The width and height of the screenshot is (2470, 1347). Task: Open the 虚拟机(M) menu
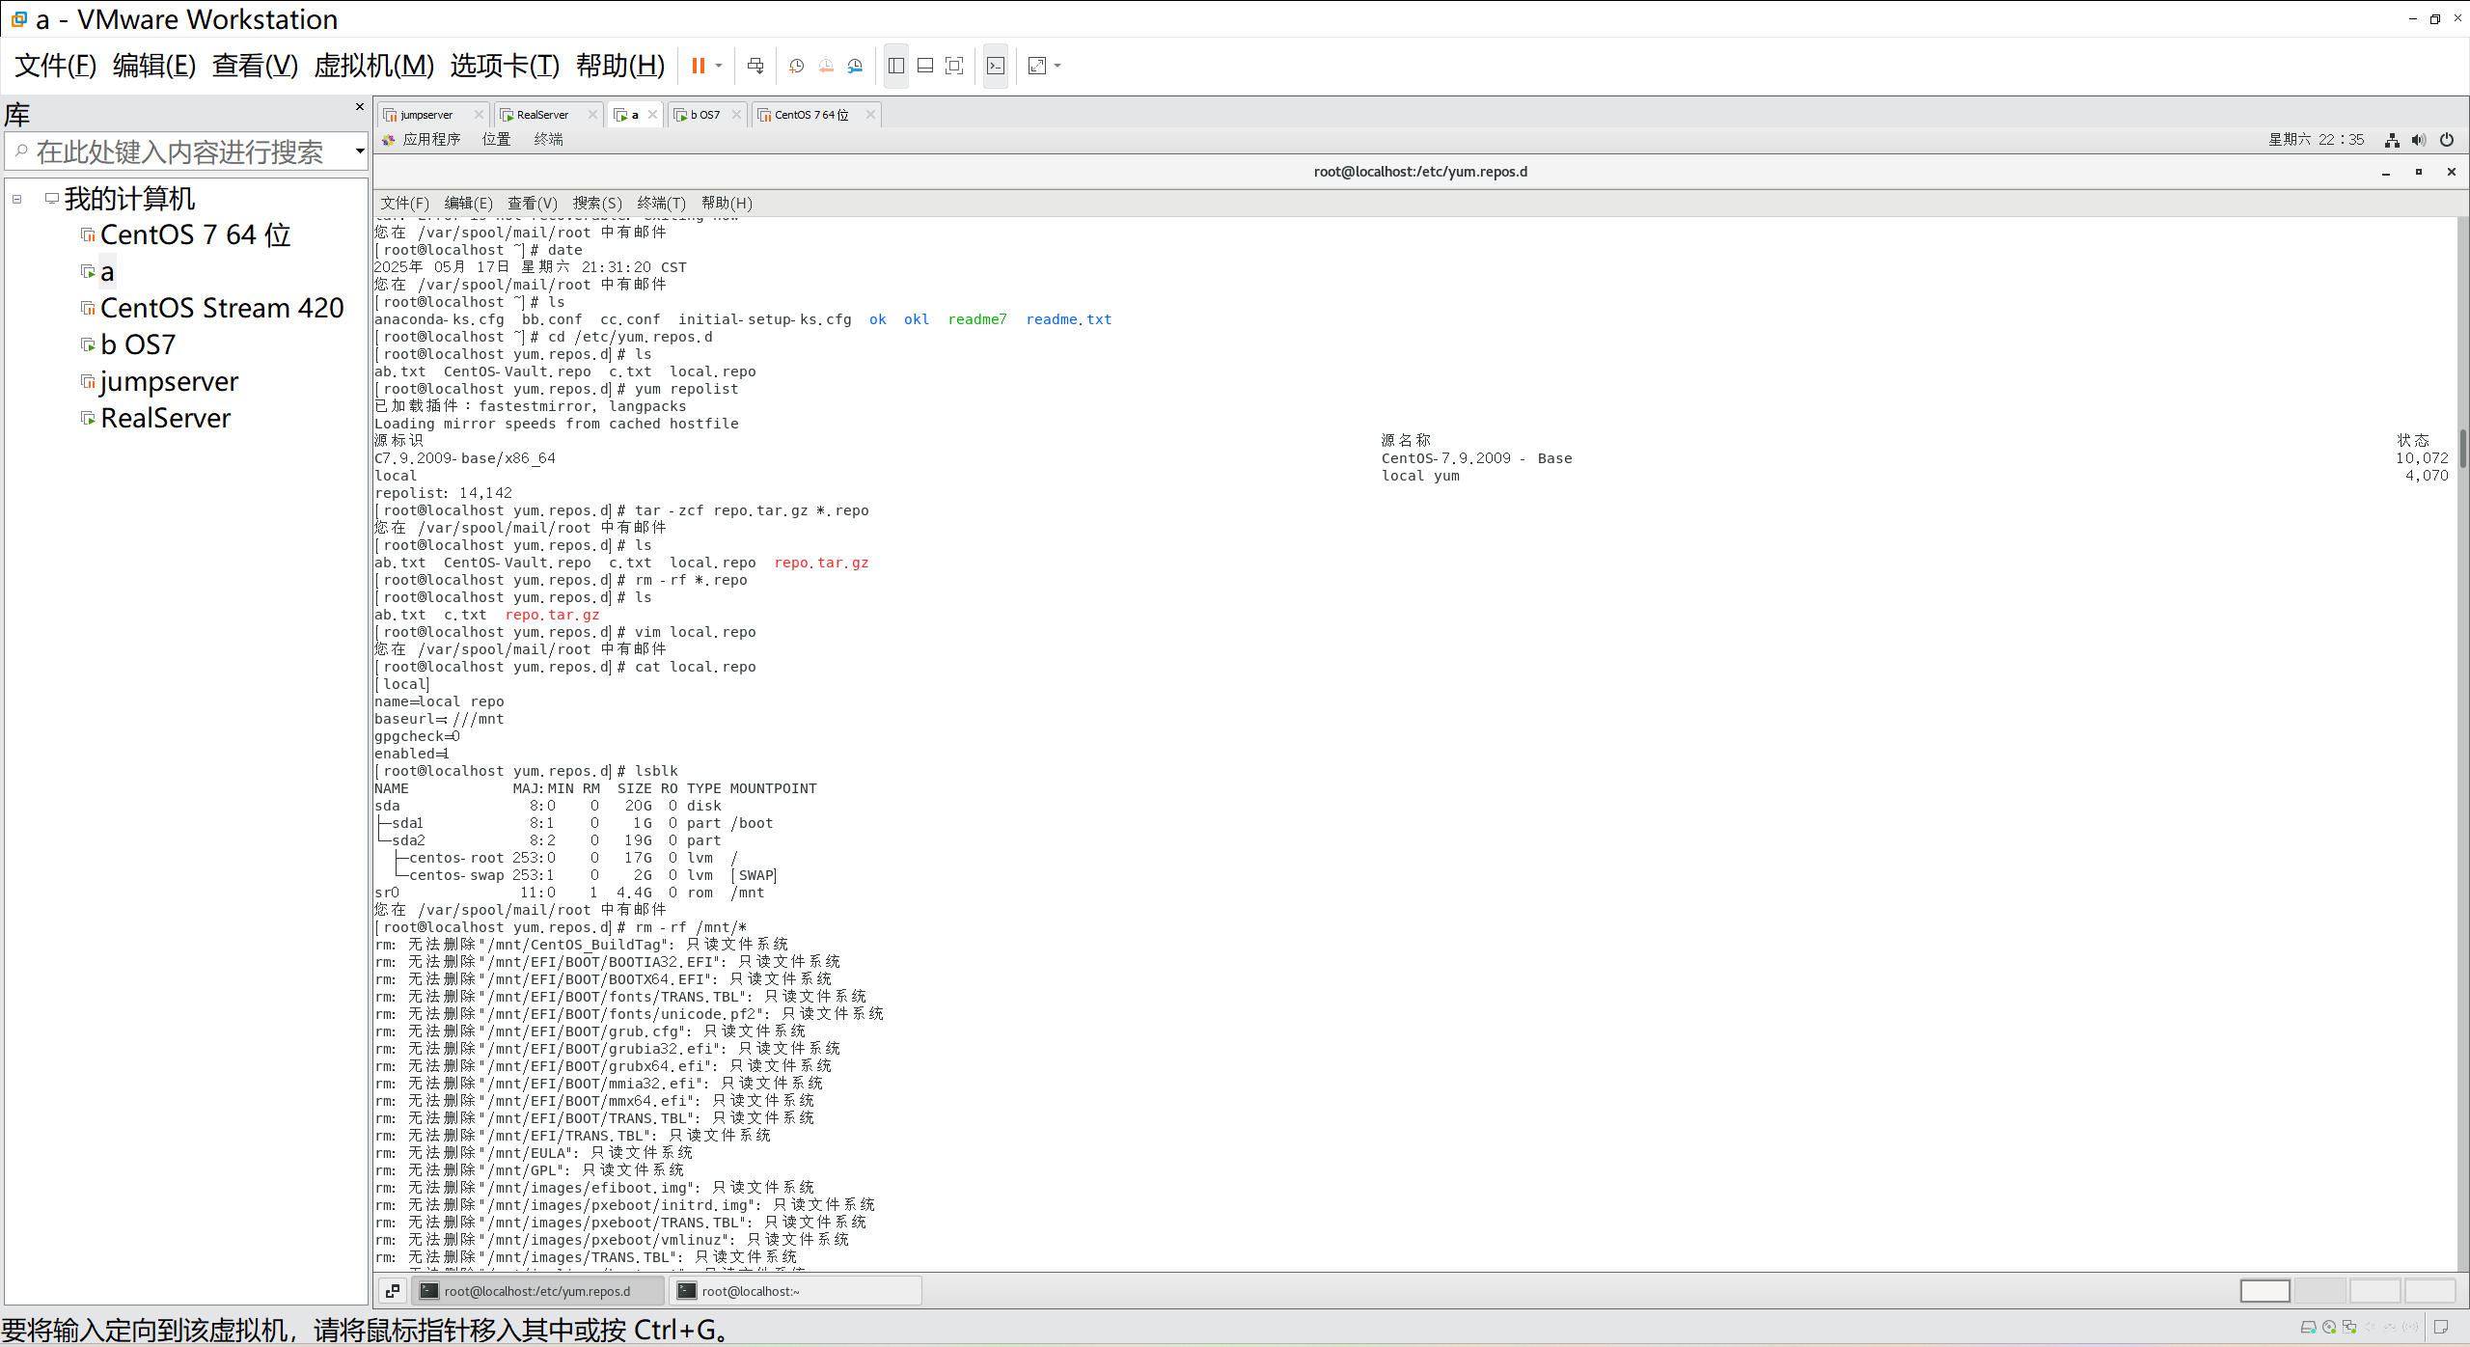tap(373, 66)
